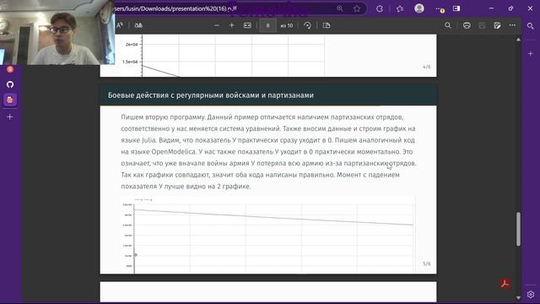This screenshot has width=540, height=304.
Task: Zoom in with the plus button
Action: click(231, 25)
